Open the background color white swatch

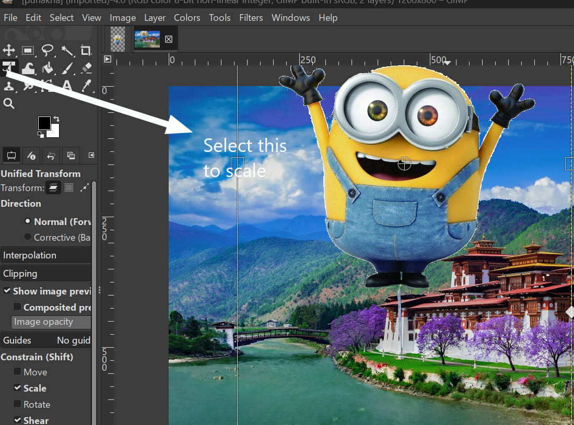pos(55,132)
